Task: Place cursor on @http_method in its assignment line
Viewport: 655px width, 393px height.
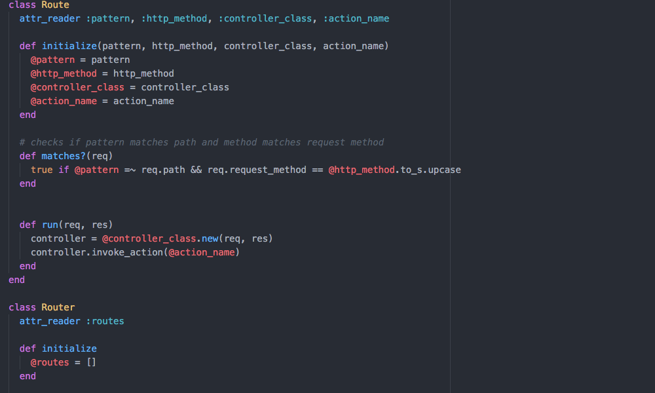Action: tap(64, 73)
